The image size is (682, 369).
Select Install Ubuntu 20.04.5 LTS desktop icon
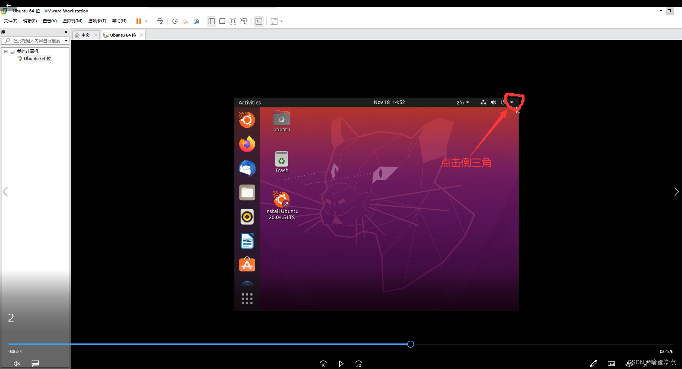(x=282, y=206)
